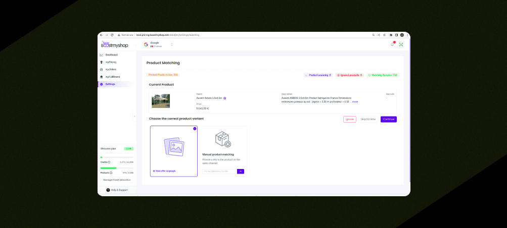Click Products info icon
Image resolution: width=507 pixels, height=228 pixels.
click(x=111, y=173)
